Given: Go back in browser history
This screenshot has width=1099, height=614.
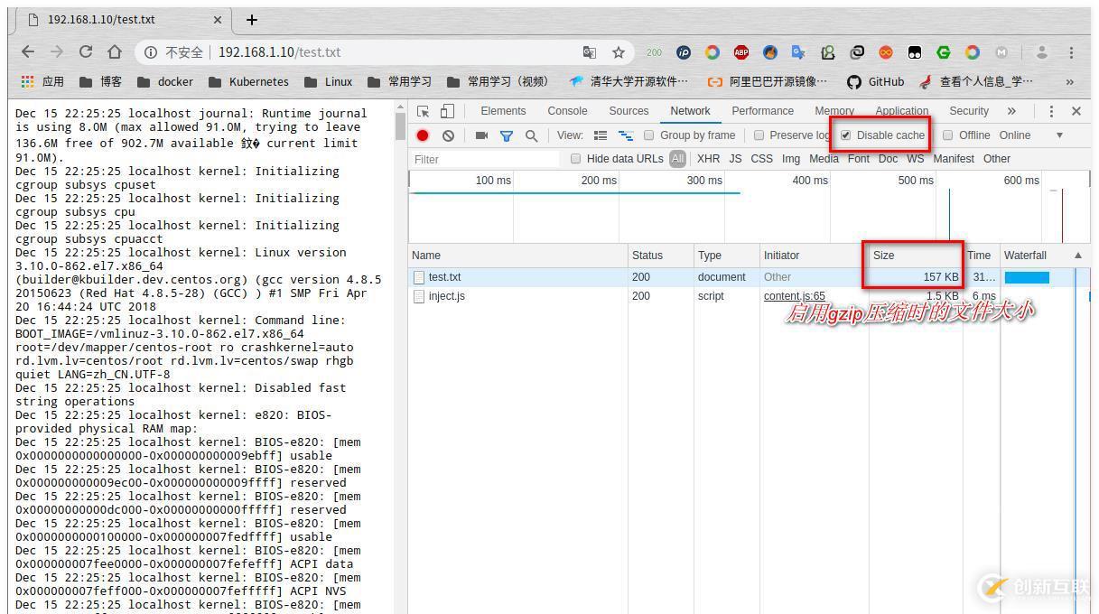Looking at the screenshot, I should [x=28, y=52].
